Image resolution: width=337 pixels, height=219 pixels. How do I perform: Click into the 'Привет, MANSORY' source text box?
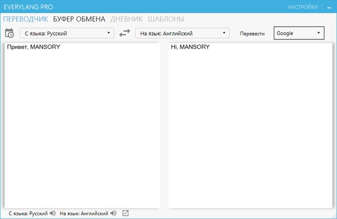(82, 126)
